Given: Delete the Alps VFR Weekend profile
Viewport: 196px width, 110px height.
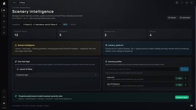Looking at the screenshot, I should pos(186,85).
